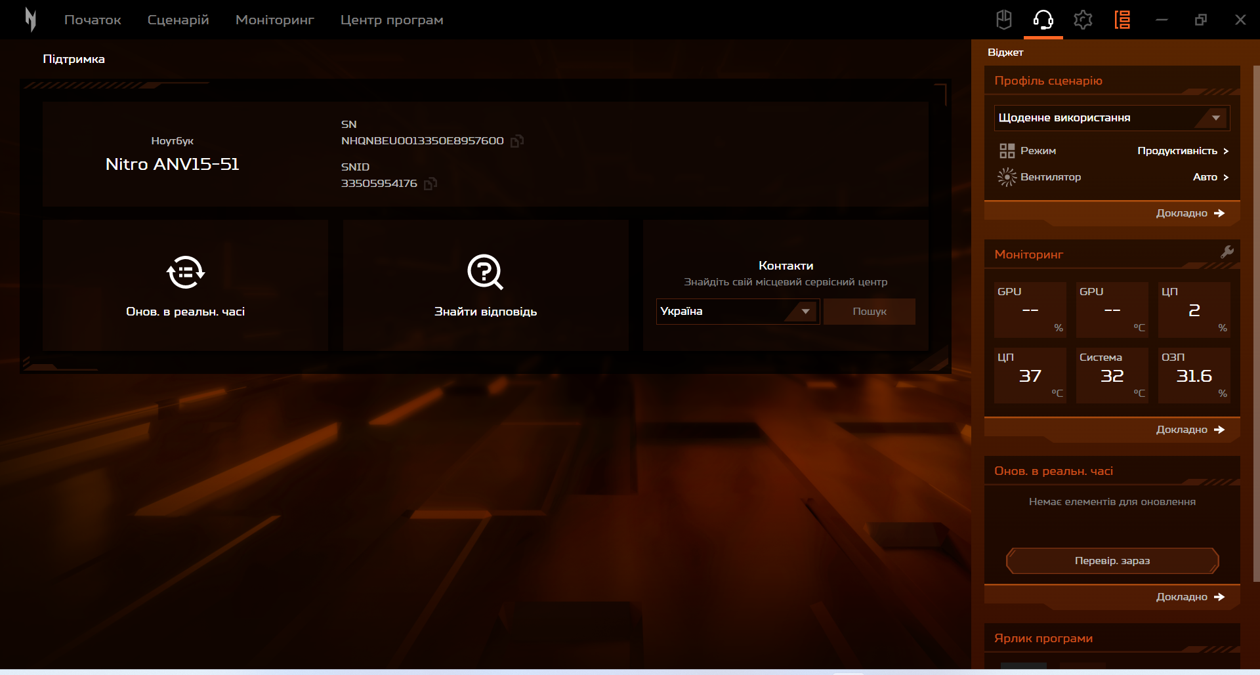1260x675 pixels.
Task: Restore down the NitroSense window
Action: click(x=1201, y=20)
